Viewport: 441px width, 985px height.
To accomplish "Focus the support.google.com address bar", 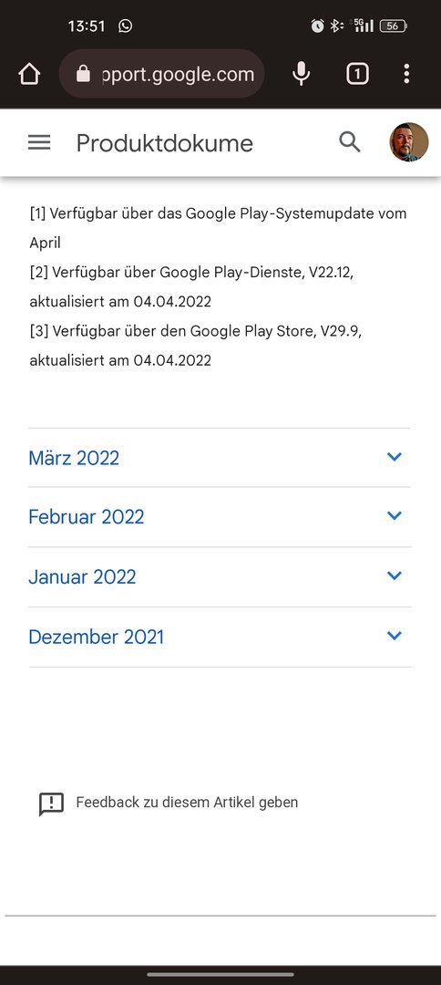I will (x=162, y=74).
